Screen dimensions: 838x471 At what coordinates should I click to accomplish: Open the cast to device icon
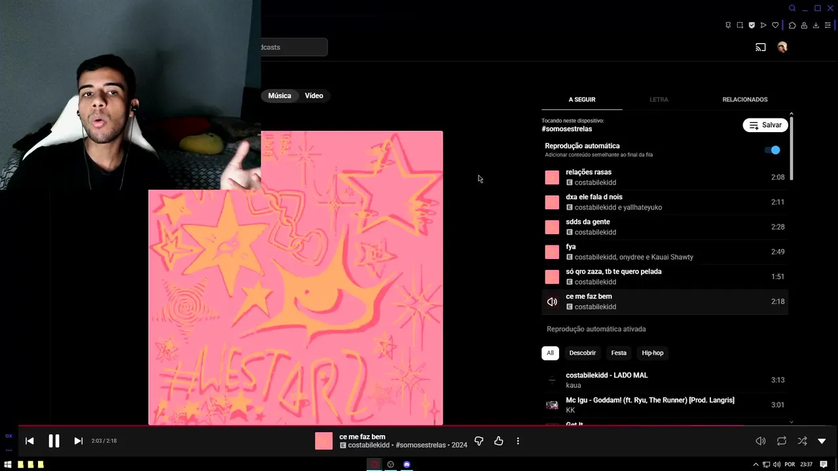pos(761,47)
